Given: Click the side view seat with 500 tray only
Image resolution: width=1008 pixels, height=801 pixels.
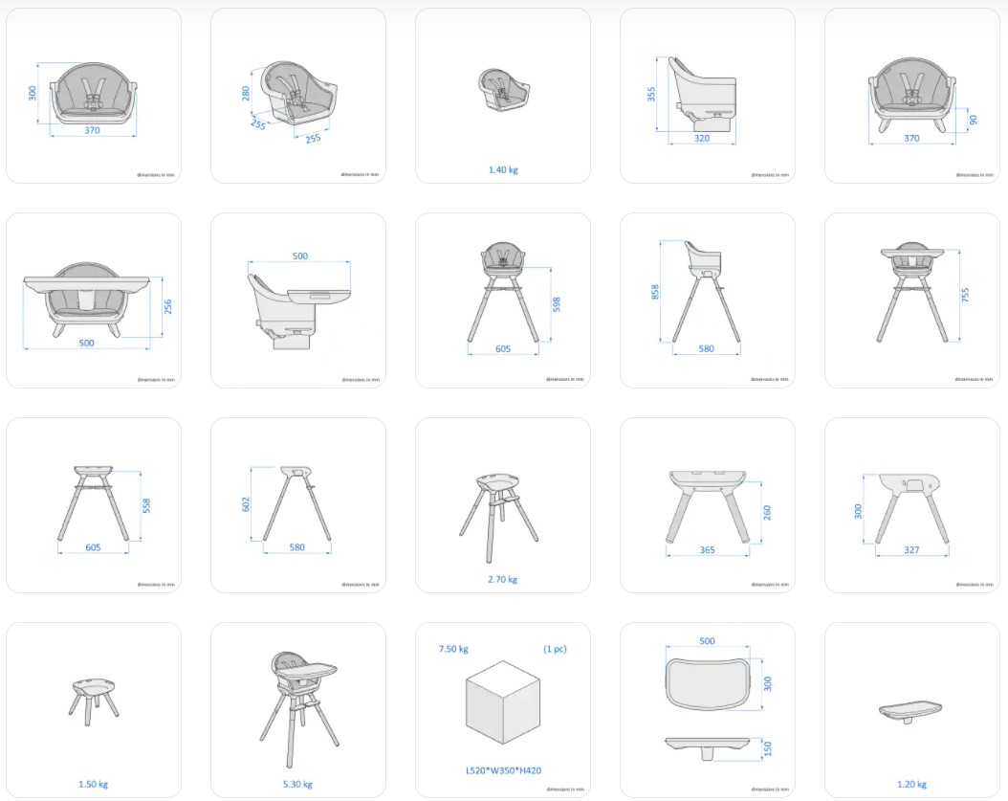Looking at the screenshot, I should (298, 300).
